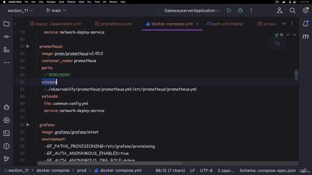Open Code With Me add-user icon
The image size is (312, 175).
pos(280,11)
